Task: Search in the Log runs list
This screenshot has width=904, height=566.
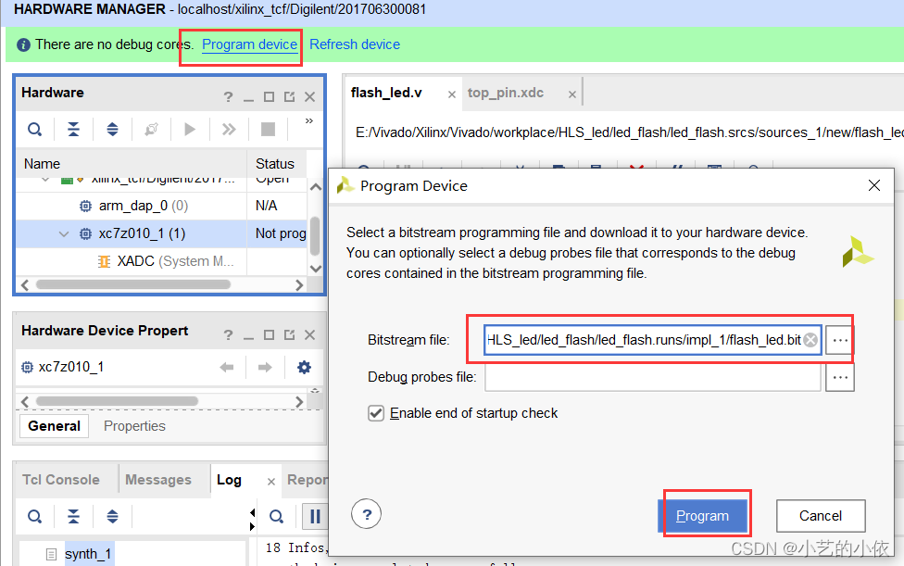Action: [x=34, y=516]
